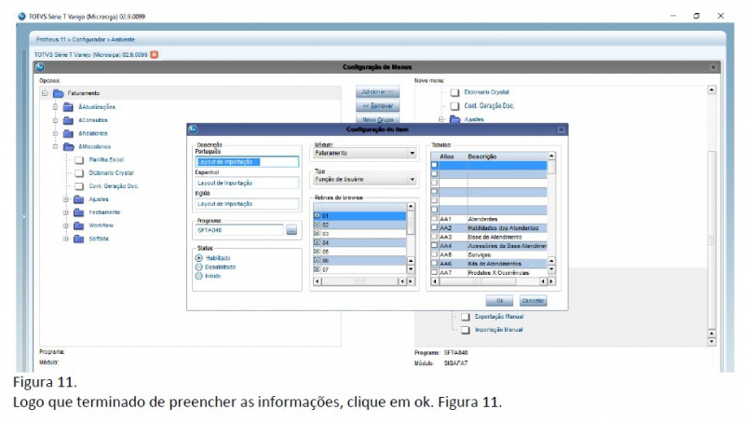This screenshot has width=745, height=423.
Task: Close the Configuração do Item dialog
Action: (x=562, y=130)
